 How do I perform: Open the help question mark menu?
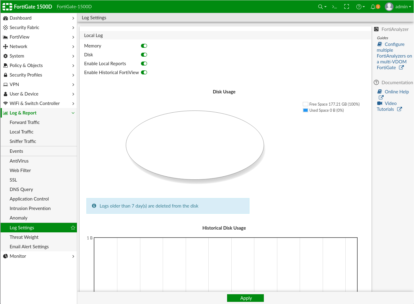click(360, 7)
